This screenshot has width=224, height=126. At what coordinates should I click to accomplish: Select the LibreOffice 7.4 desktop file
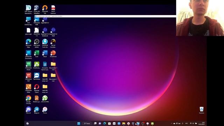click(36, 32)
